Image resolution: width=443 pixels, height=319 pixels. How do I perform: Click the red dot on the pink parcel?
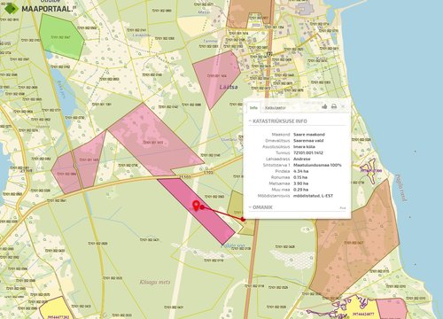(x=202, y=207)
